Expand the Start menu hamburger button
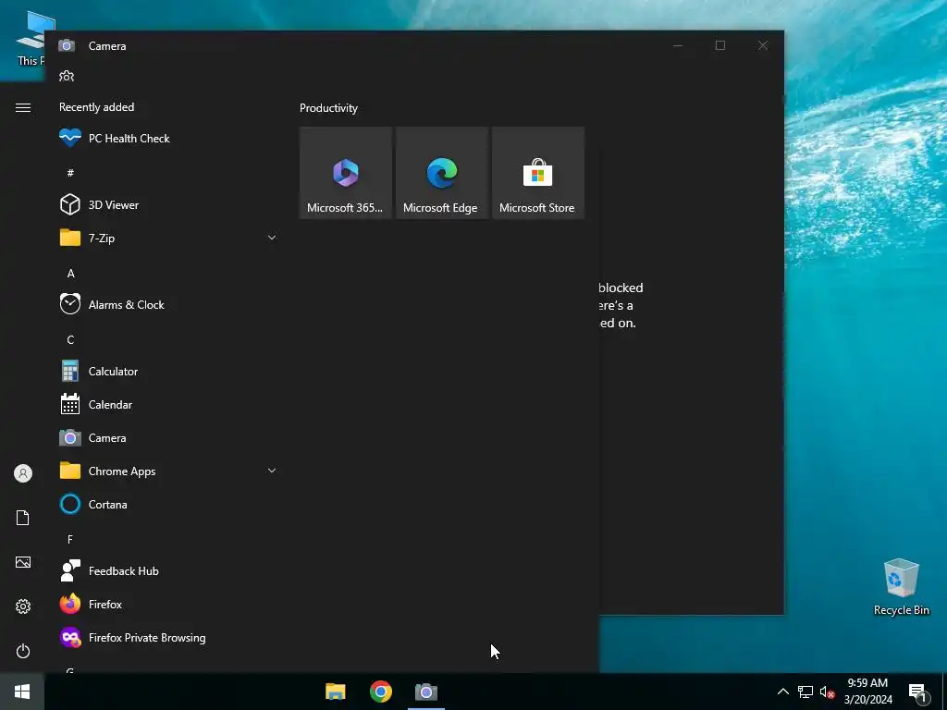The image size is (947, 710). (23, 107)
